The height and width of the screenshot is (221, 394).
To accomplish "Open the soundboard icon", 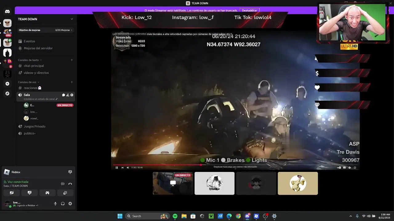I will [x=65, y=193].
